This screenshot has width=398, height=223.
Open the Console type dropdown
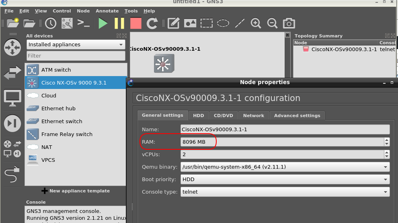pyautogui.click(x=285, y=192)
